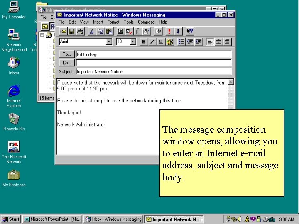Select the Network Neighborhood desktop icon
This screenshot has height=224, width=299.
point(14,40)
